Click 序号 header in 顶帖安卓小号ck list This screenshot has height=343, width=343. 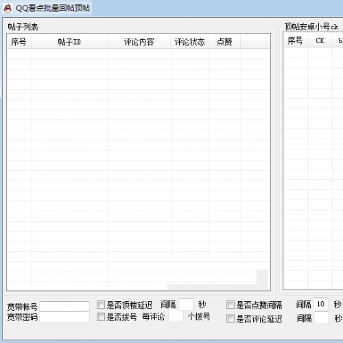pos(296,40)
